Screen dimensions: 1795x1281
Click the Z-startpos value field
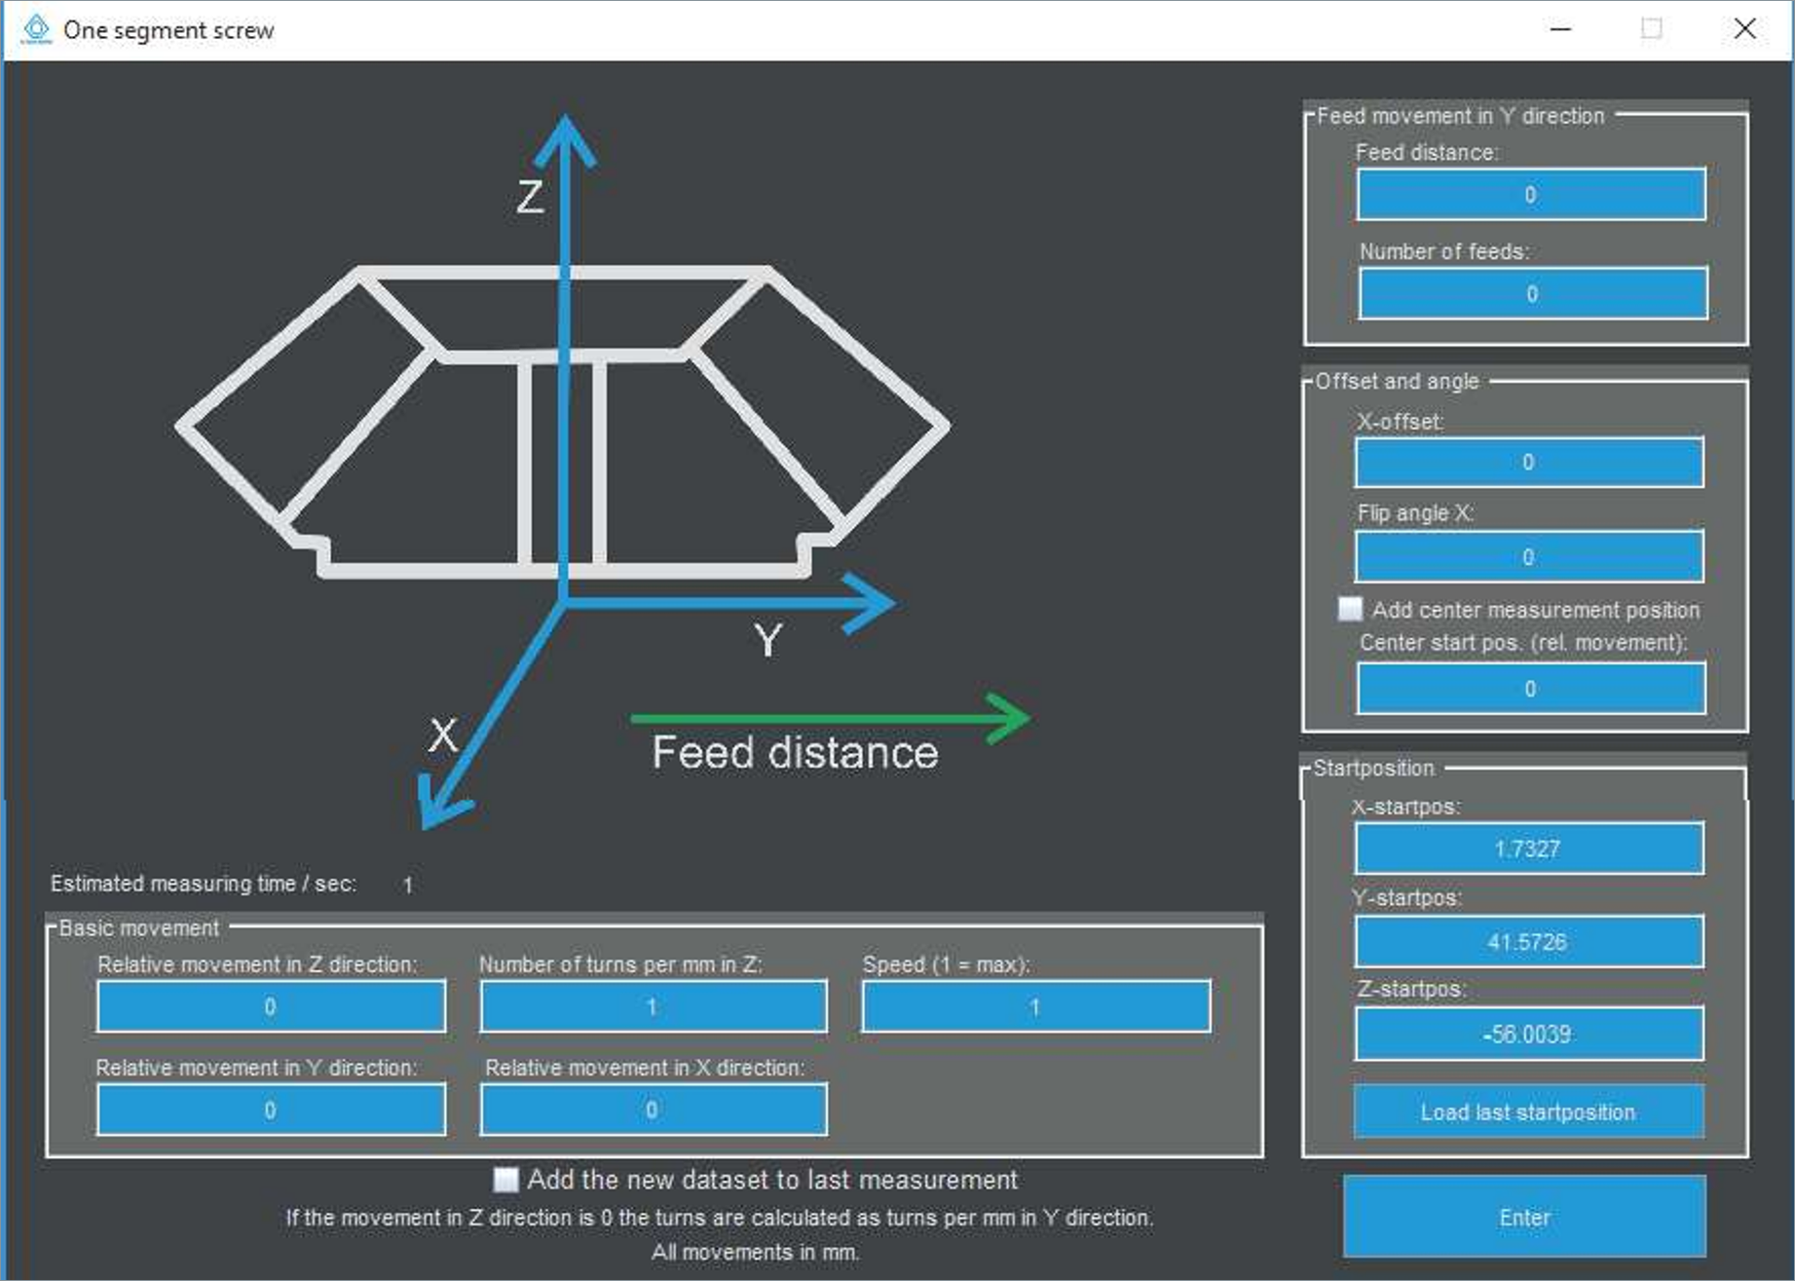point(1528,1034)
